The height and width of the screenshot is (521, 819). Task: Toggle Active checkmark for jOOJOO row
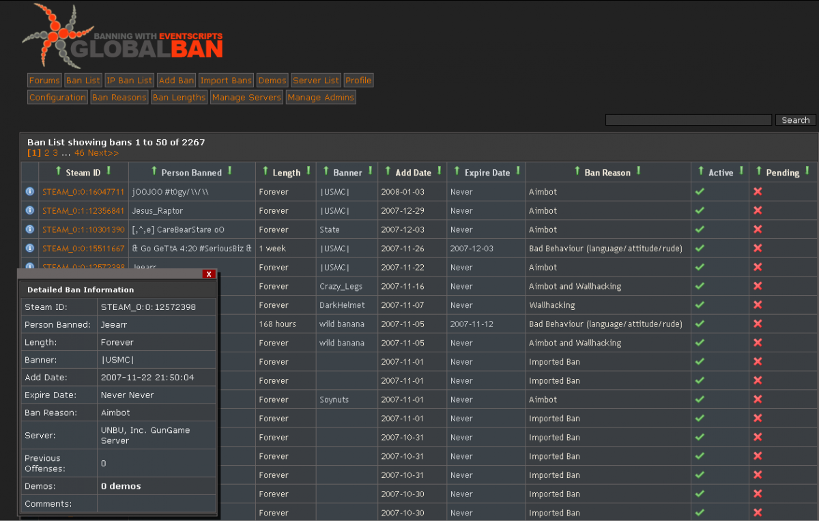[x=700, y=191]
